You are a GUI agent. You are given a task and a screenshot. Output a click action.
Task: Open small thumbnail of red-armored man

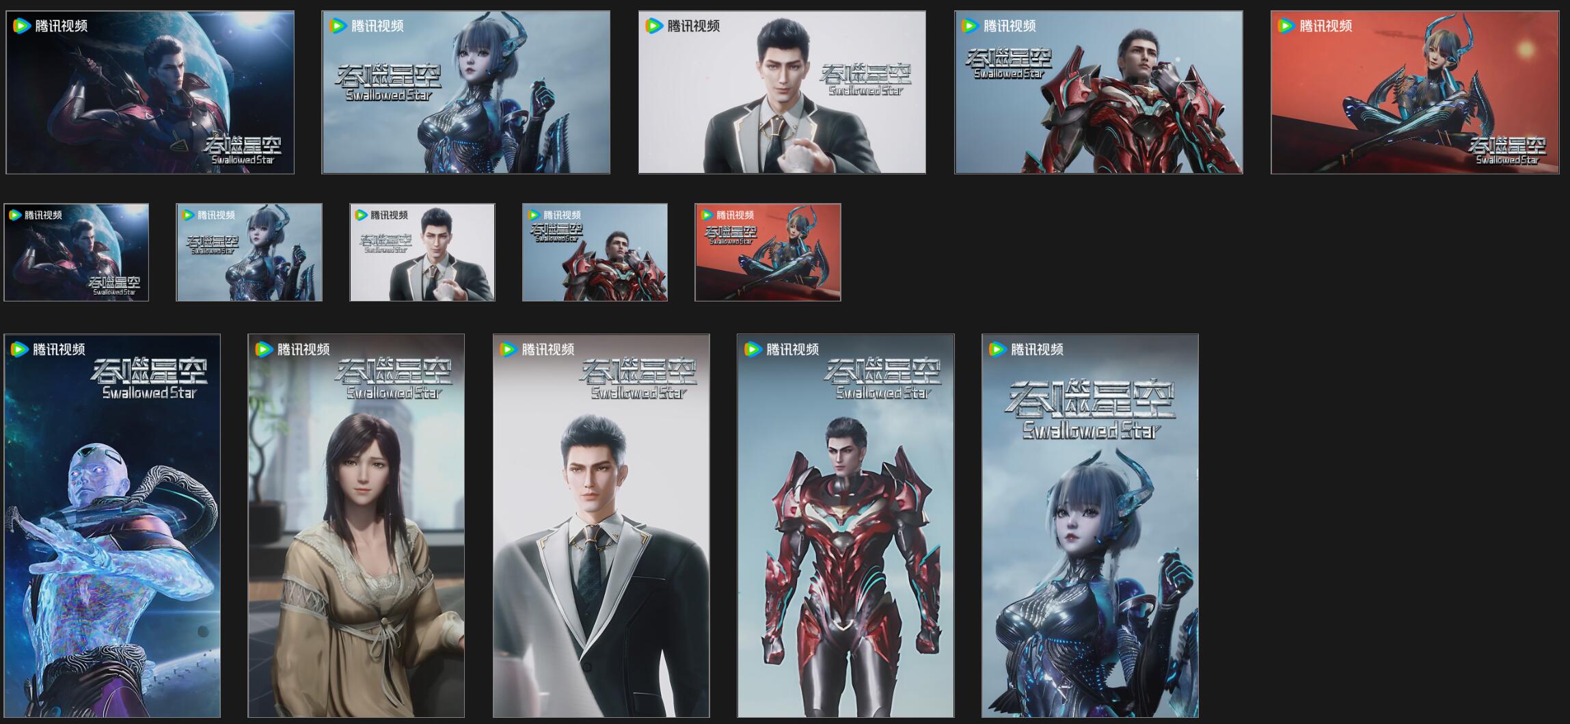click(595, 252)
